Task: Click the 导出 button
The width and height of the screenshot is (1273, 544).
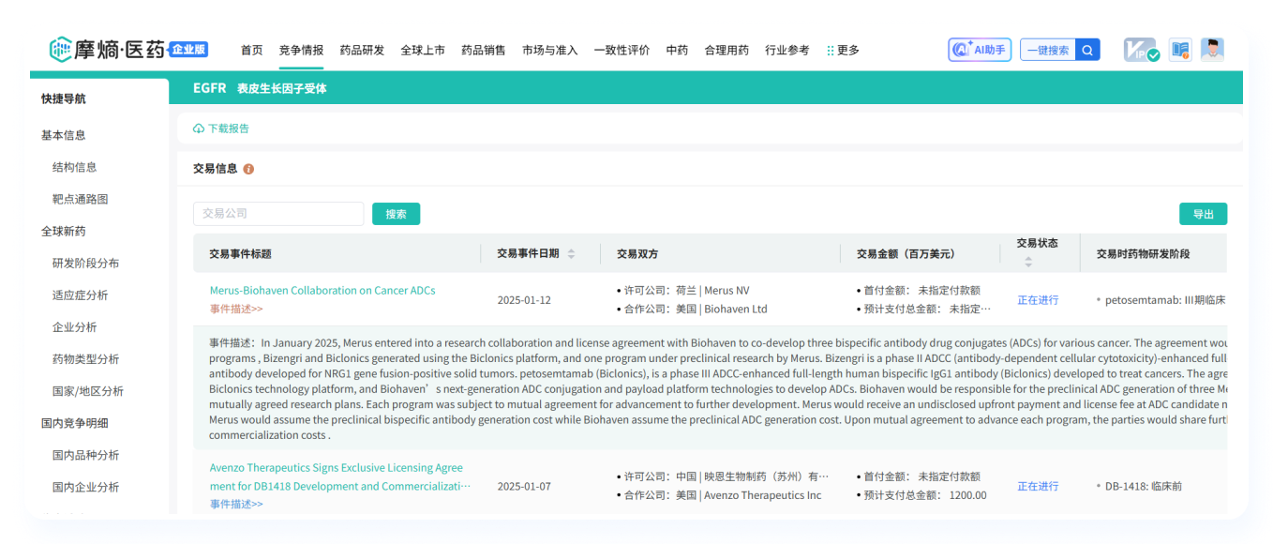Action: 1203,214
